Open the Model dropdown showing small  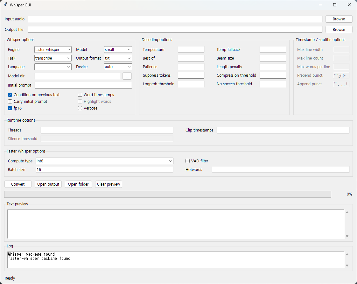tap(118, 50)
